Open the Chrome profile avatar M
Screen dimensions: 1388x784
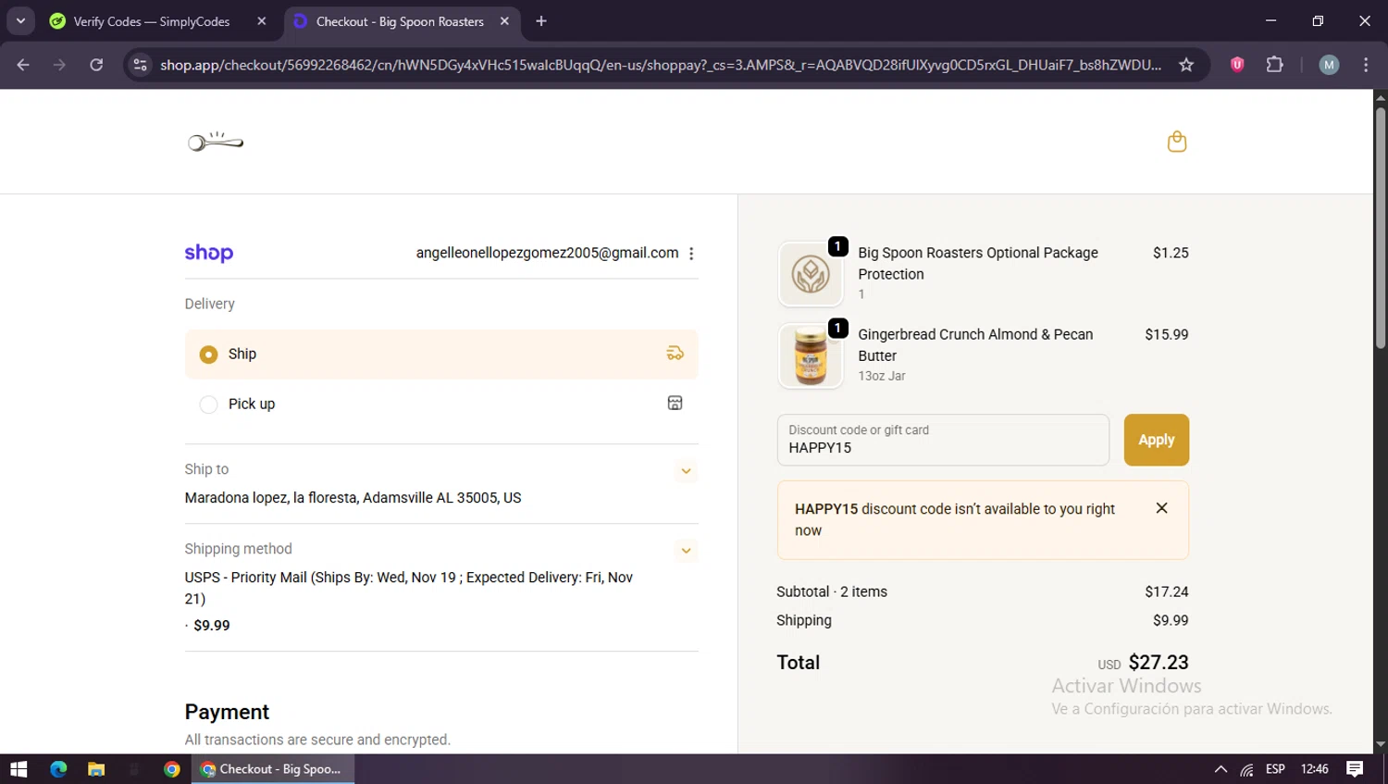(1329, 65)
